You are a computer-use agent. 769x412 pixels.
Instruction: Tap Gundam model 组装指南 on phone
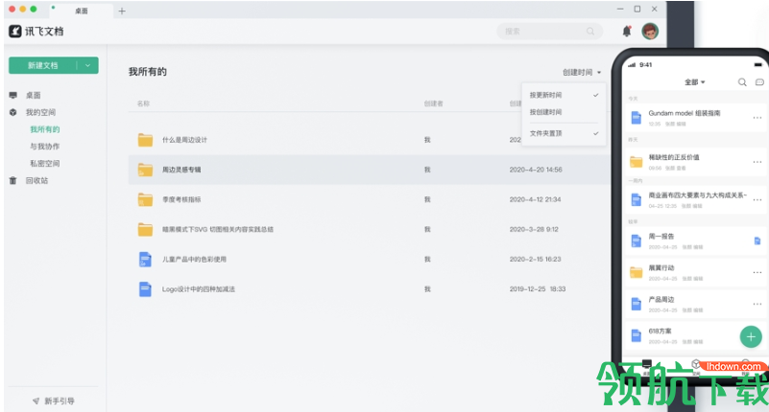pos(685,113)
